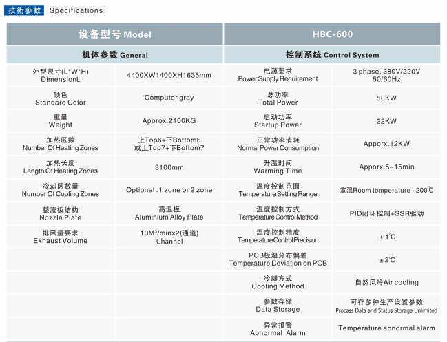Viewport: 447px width, 342px height.
Task: Click the 机体参数 General section header
Action: pyautogui.click(x=114, y=55)
